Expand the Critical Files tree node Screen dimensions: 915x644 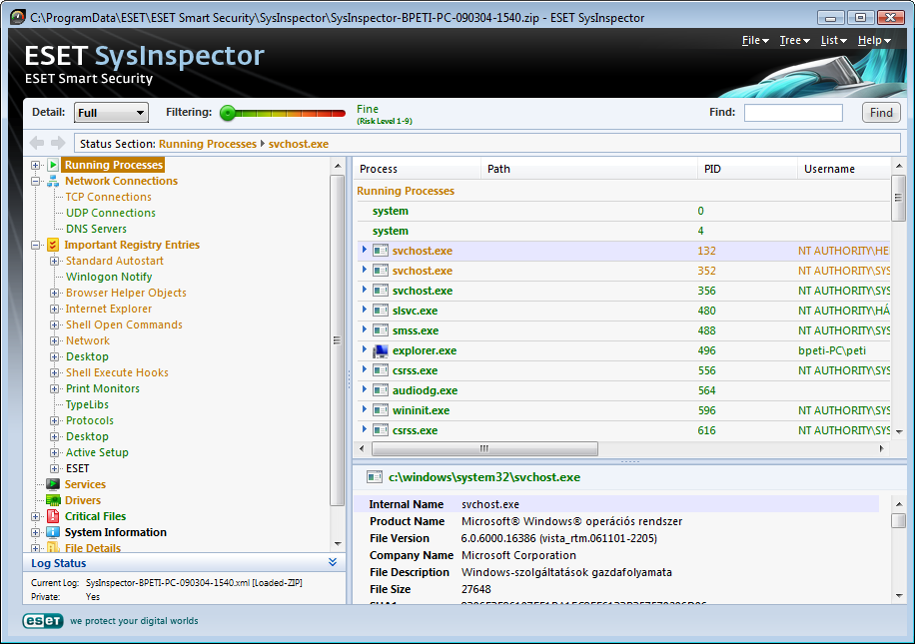[x=36, y=516]
